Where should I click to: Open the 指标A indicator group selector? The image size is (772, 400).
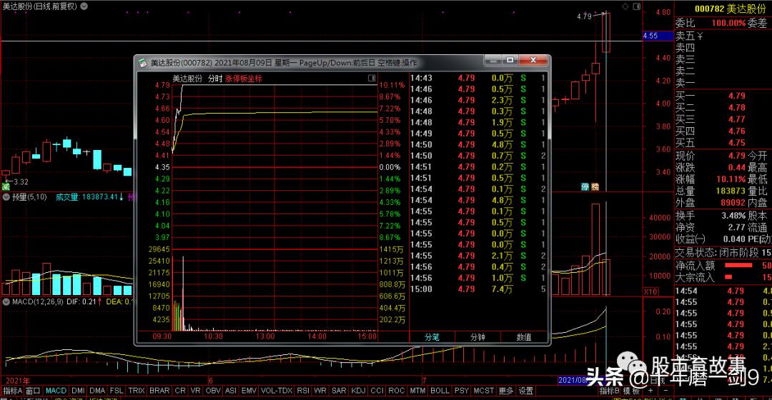(x=11, y=391)
